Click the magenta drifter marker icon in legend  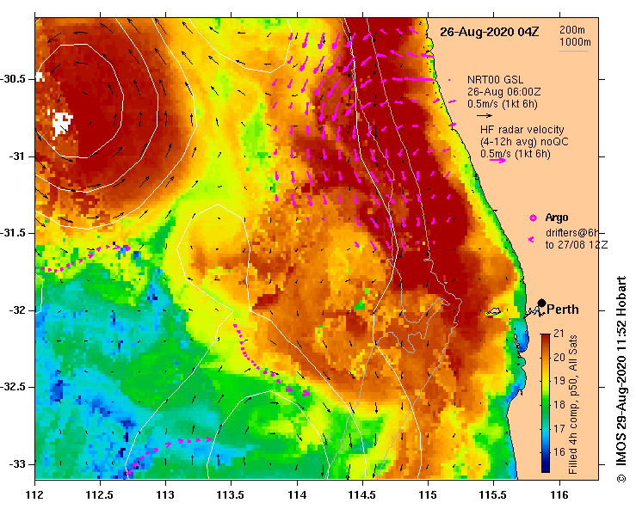[531, 240]
